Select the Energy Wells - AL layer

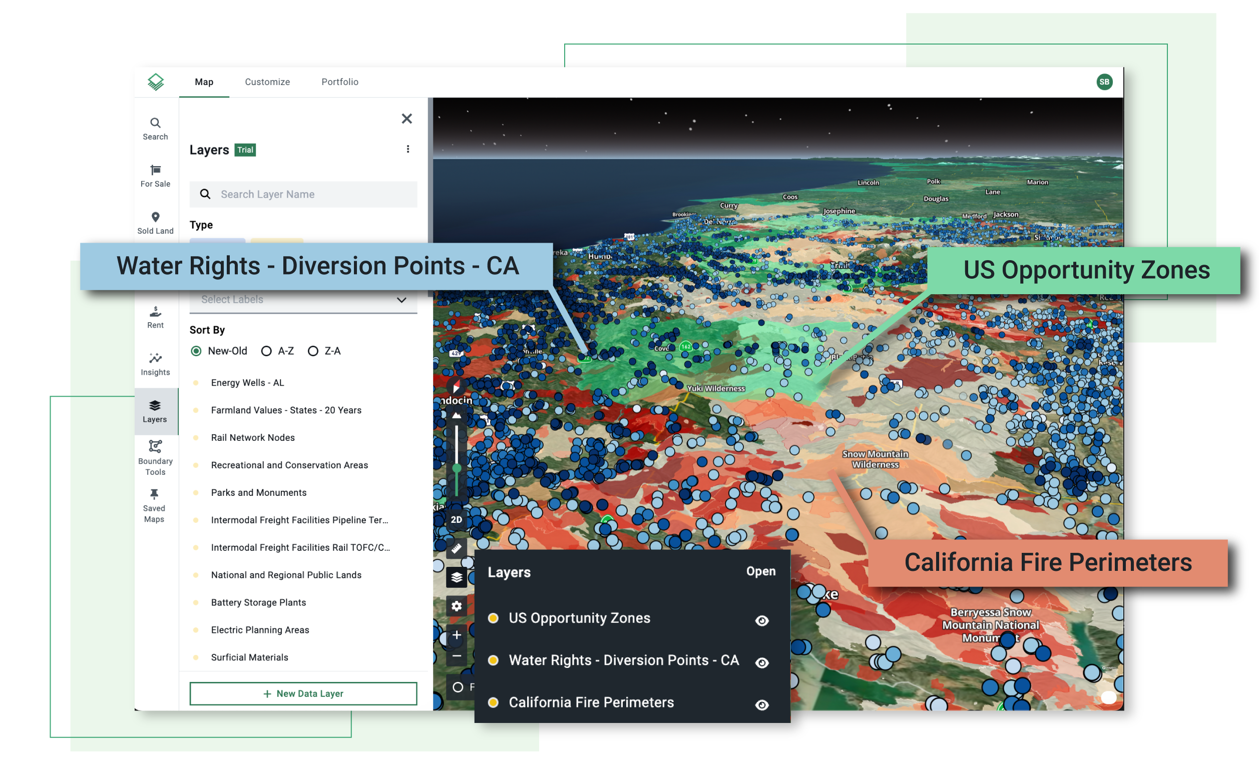pos(247,382)
